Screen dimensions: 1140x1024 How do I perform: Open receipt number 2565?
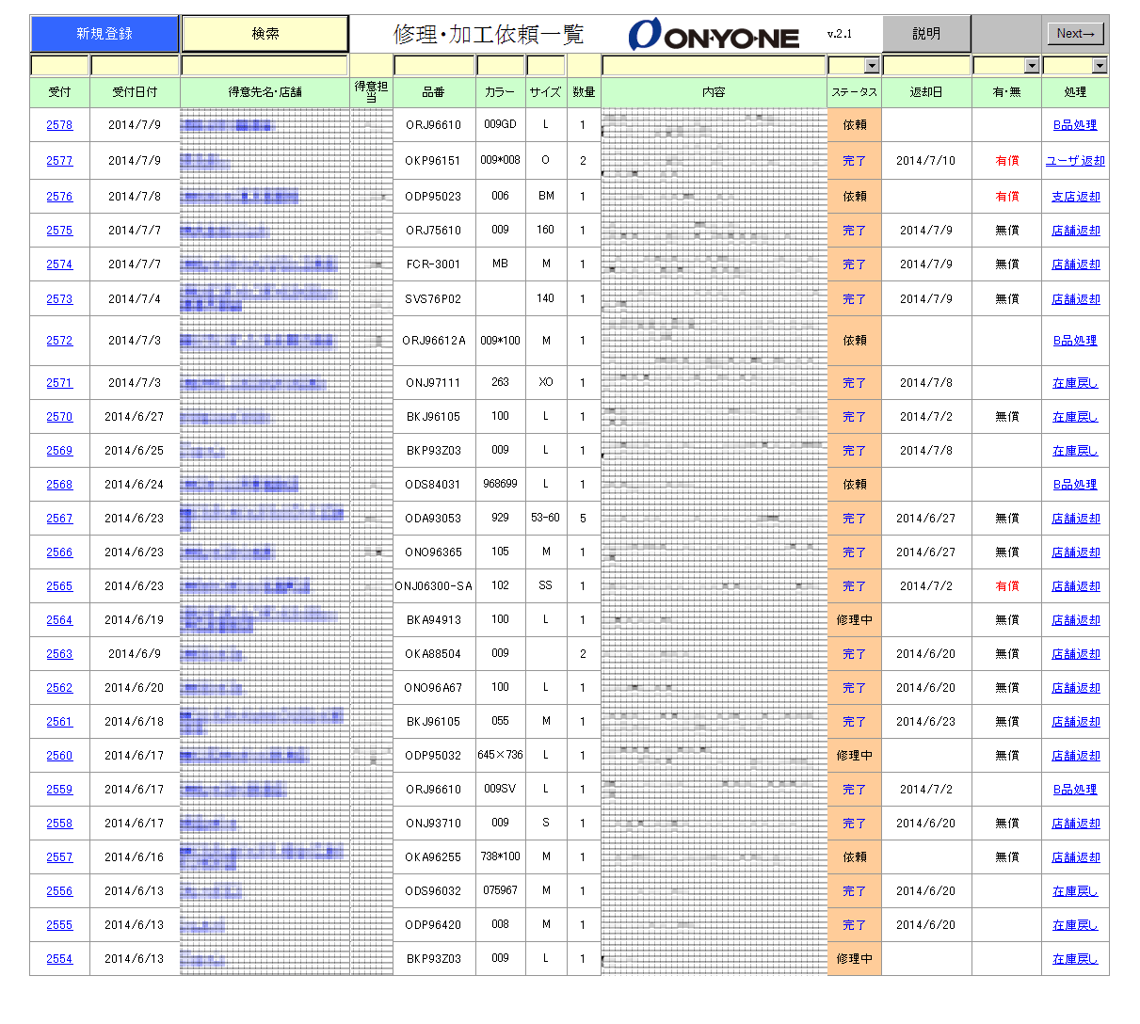(x=59, y=586)
